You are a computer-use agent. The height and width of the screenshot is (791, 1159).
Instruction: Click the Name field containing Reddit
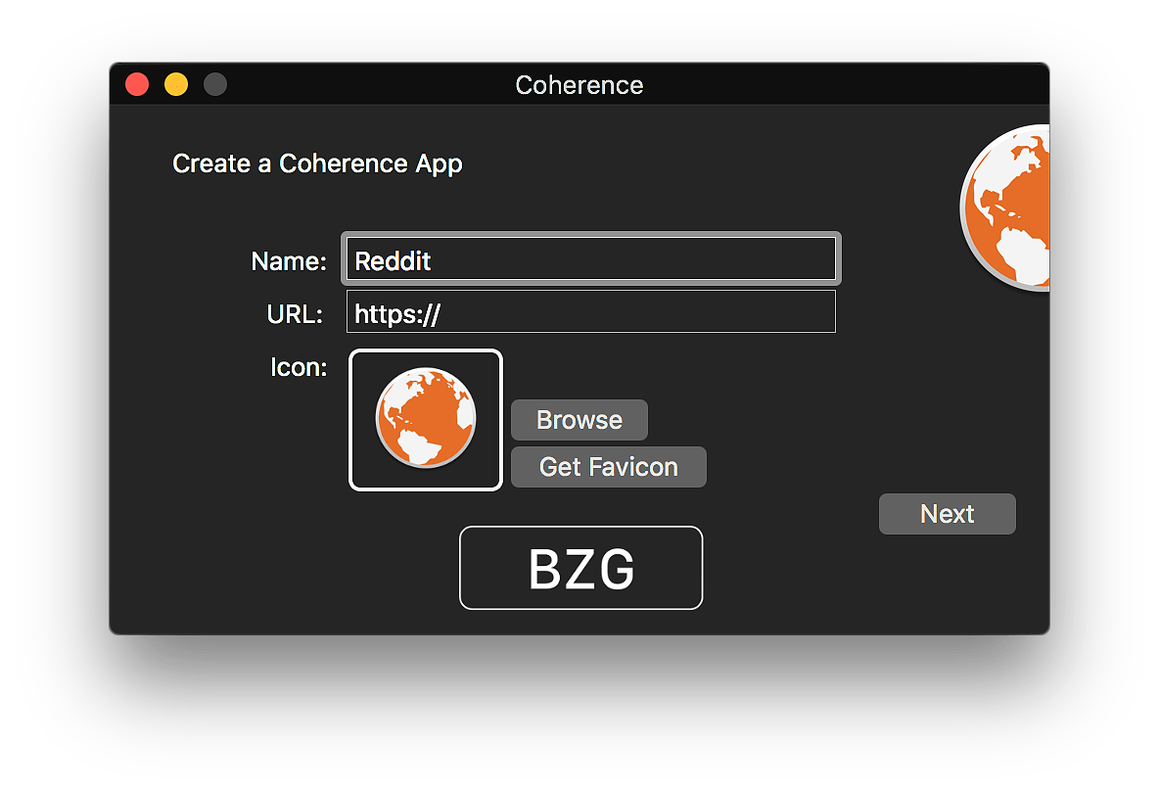[x=590, y=258]
